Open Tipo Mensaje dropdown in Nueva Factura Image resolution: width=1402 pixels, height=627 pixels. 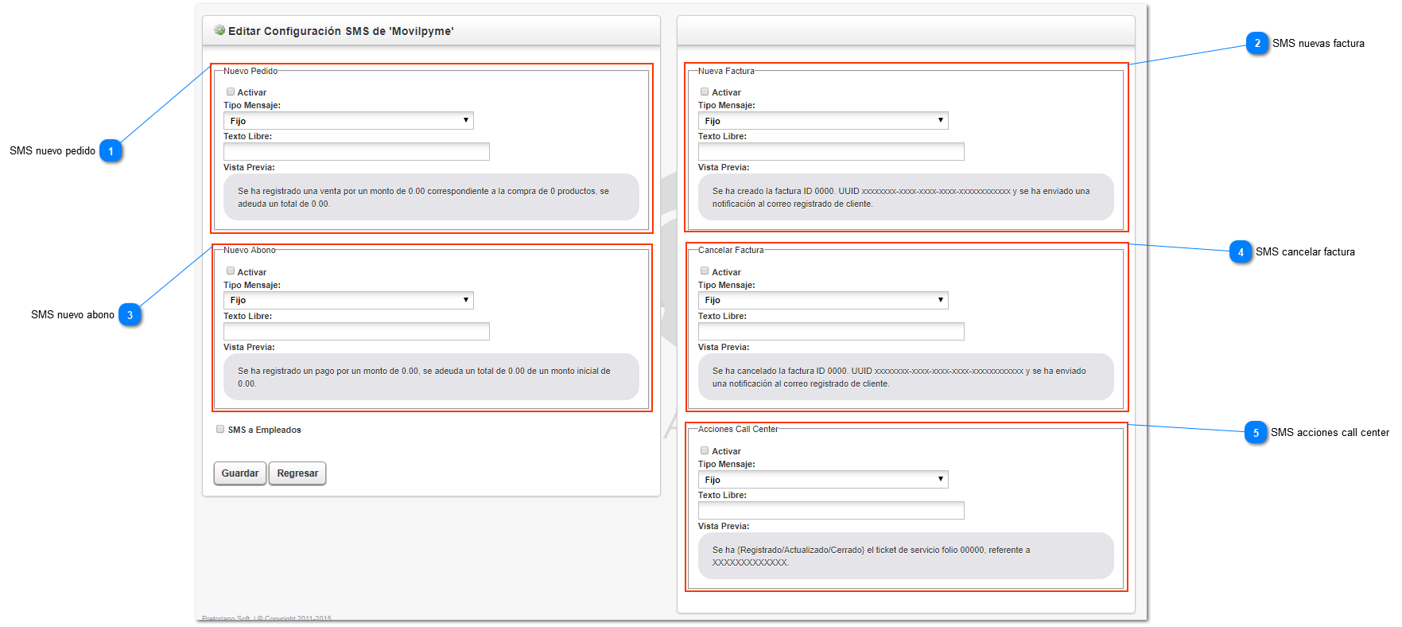(x=823, y=121)
